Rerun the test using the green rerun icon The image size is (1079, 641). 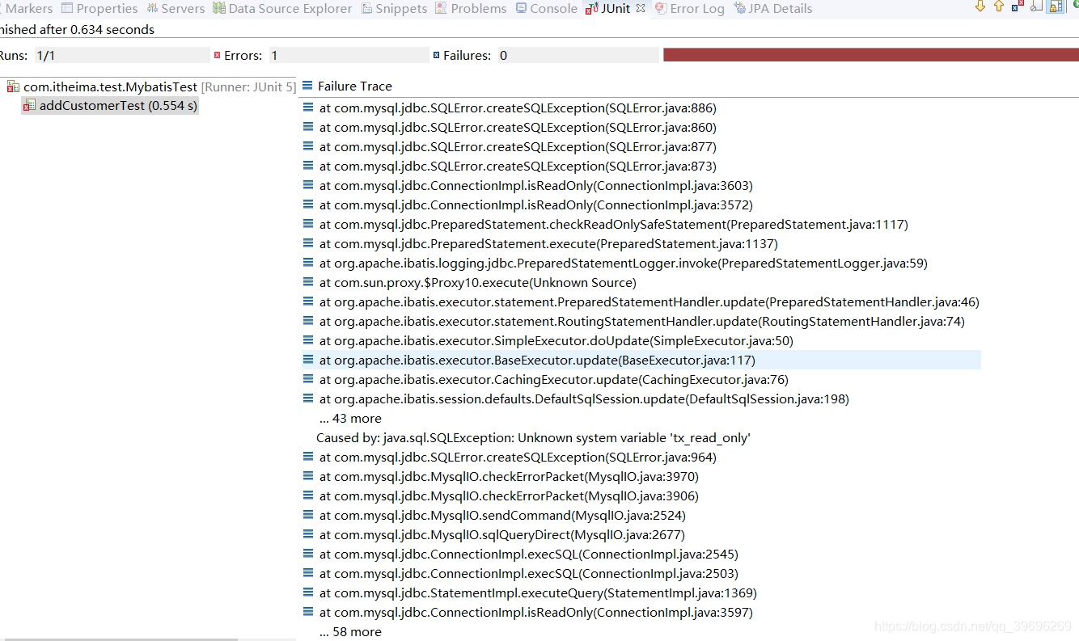pos(1076,7)
